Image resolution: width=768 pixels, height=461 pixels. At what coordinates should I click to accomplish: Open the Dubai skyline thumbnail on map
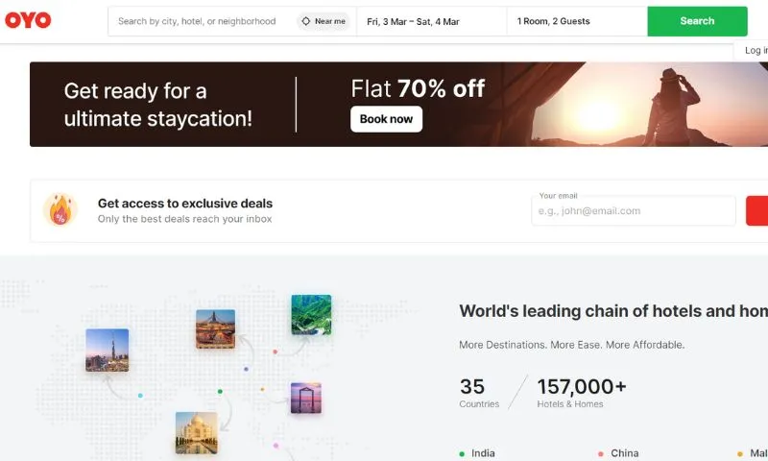tap(108, 350)
